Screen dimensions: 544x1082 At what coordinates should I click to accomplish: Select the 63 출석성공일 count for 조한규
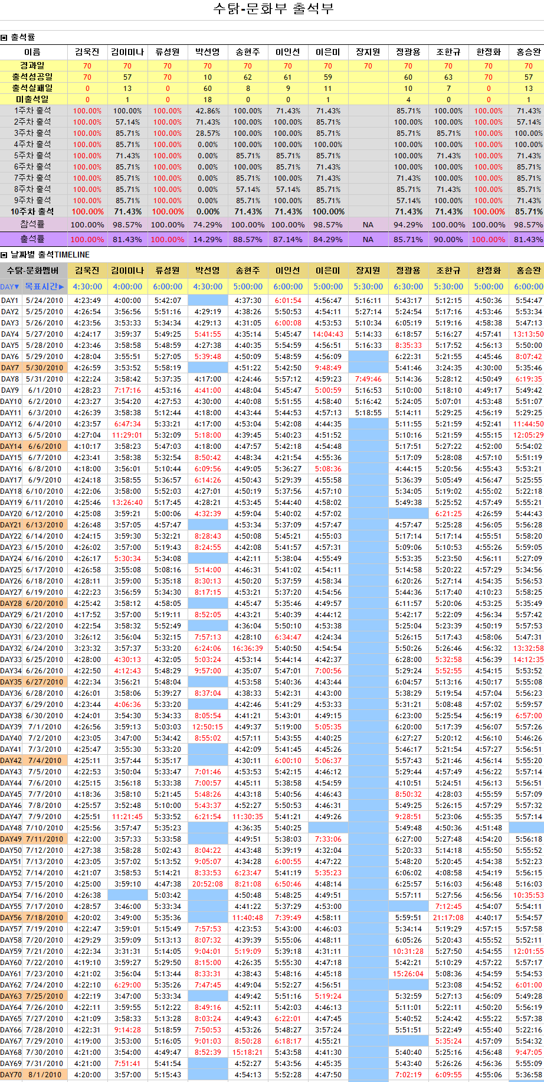[x=448, y=77]
